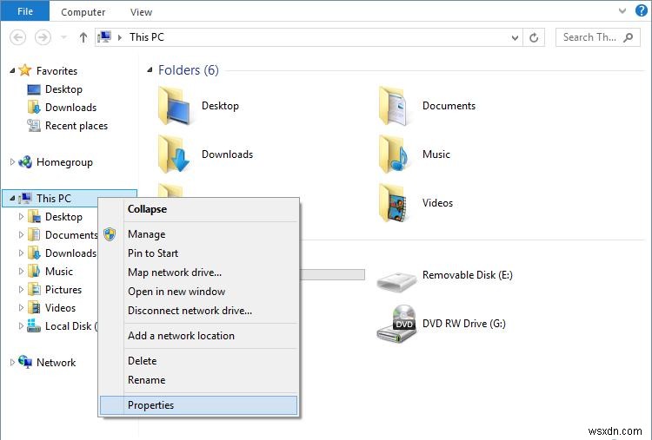Select the Desktop folder icon in Folders
The height and width of the screenshot is (440, 652).
click(x=175, y=106)
